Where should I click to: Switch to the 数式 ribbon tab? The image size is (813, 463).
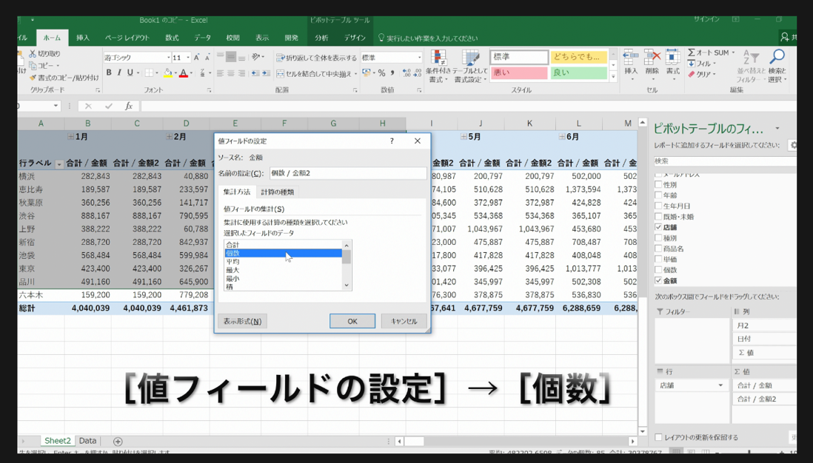point(172,38)
